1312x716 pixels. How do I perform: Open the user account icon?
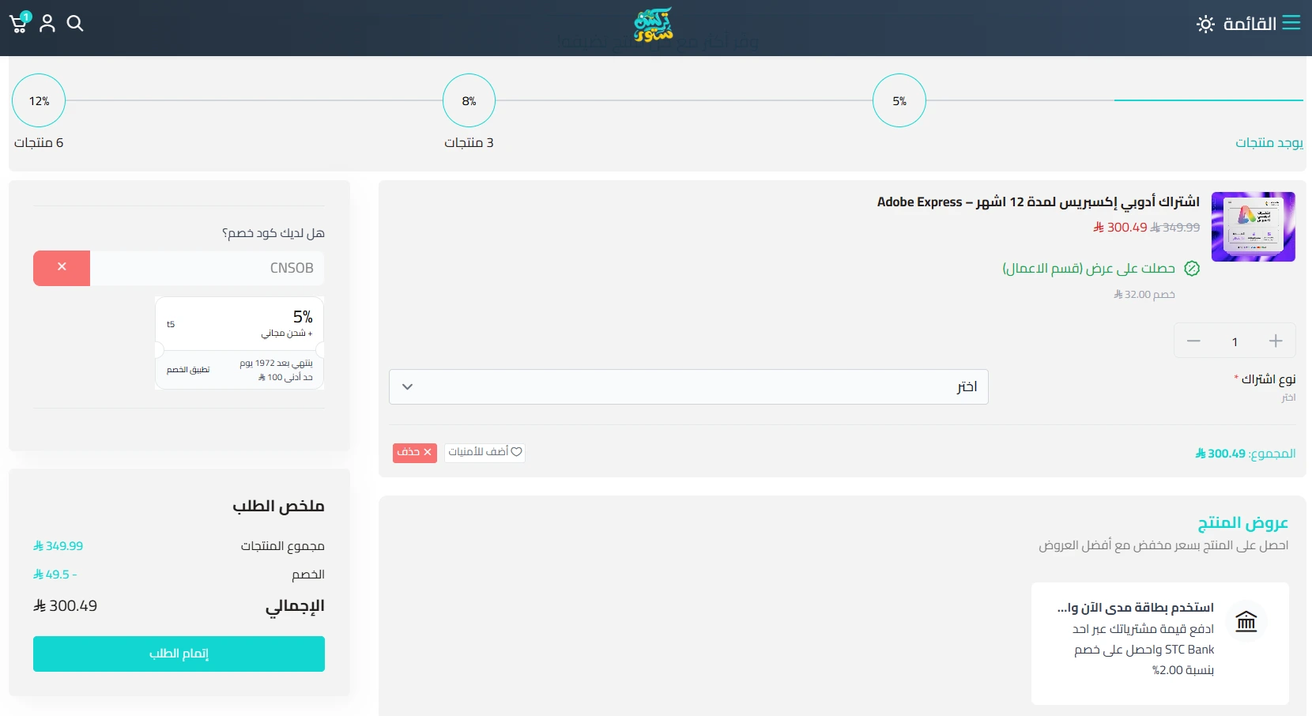click(x=47, y=23)
